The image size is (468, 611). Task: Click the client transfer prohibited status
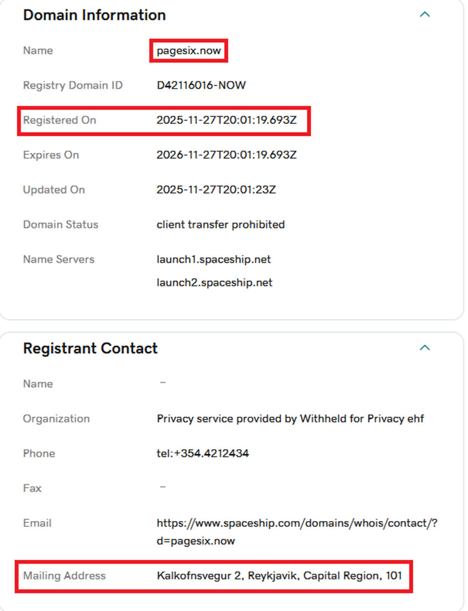[221, 225]
